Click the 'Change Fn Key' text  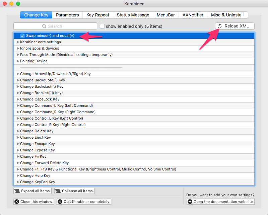[33, 156]
